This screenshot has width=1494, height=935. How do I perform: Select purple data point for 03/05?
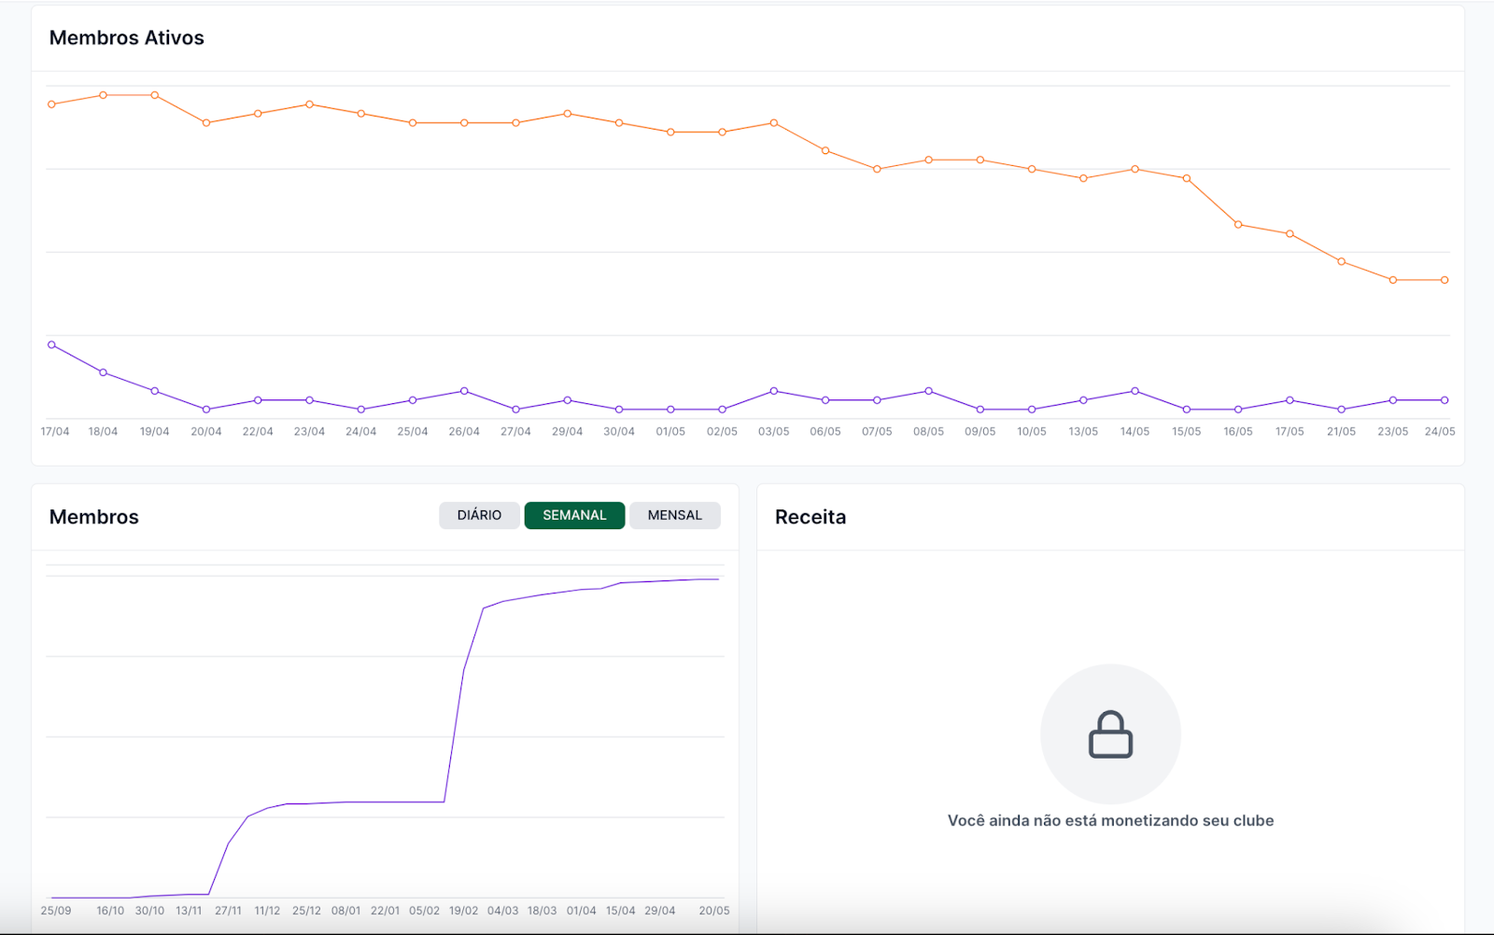(774, 391)
